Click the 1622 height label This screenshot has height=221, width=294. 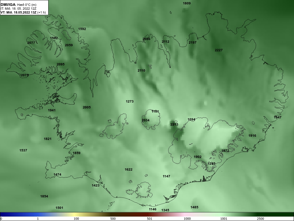(128, 169)
